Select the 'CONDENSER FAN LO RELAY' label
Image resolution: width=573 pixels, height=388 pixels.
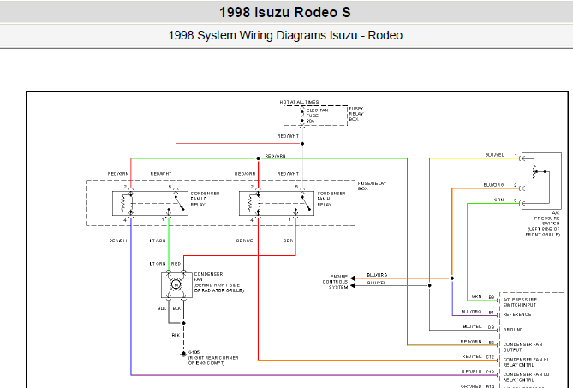tap(205, 199)
